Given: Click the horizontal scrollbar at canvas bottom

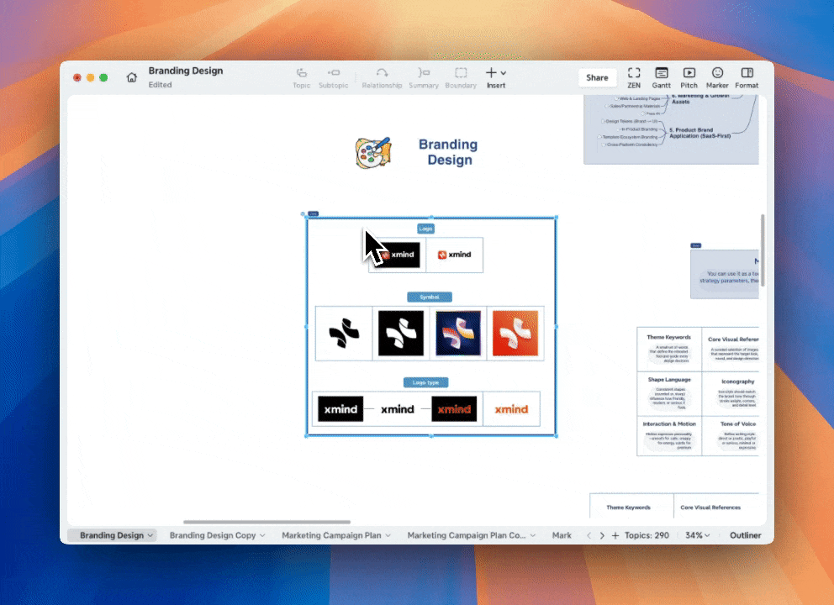Looking at the screenshot, I should coord(267,522).
